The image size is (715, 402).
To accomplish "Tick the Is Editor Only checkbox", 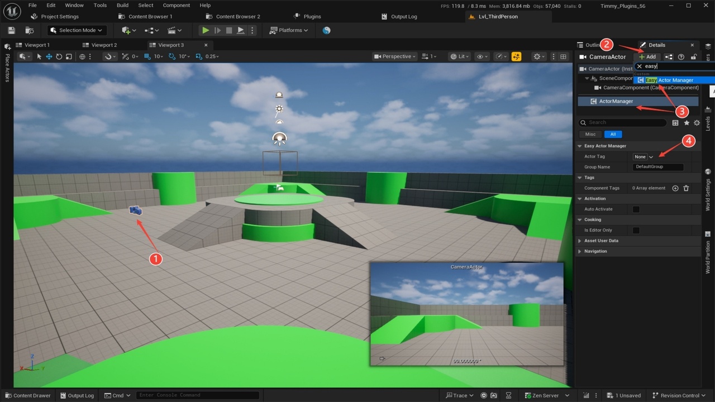I will pos(636,230).
